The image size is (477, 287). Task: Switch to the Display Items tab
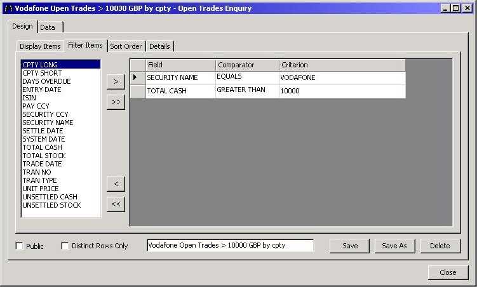point(40,46)
